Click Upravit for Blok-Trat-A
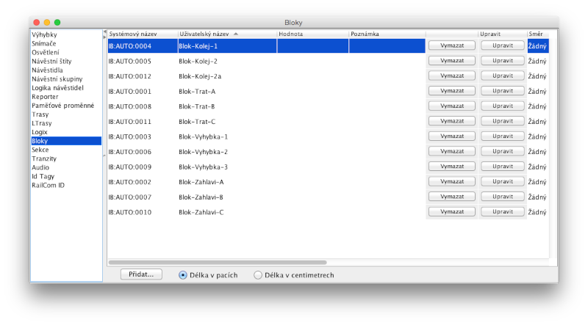 point(503,91)
